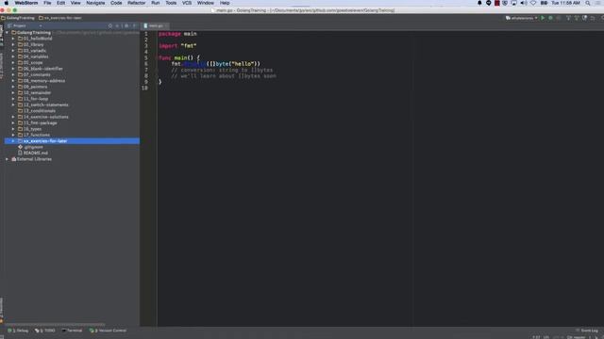This screenshot has width=604, height=339.
Task: Click the green Debug bug icon
Action: (x=550, y=18)
